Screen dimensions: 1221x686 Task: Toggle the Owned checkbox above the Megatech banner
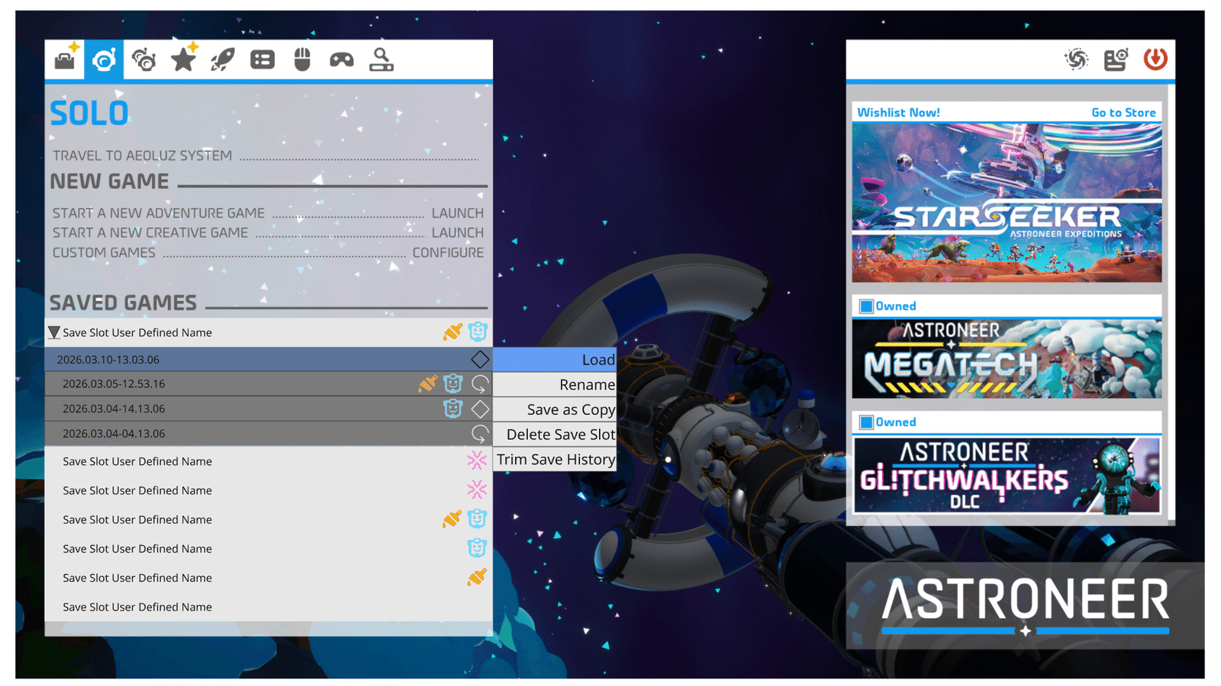click(866, 306)
